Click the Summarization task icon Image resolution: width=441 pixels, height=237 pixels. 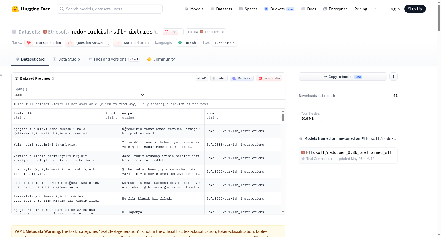(x=117, y=43)
